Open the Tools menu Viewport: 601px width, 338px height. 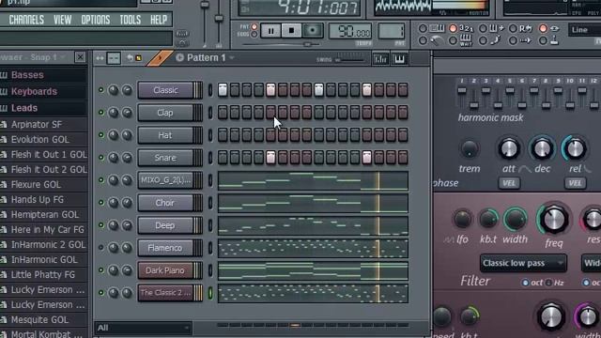click(x=130, y=20)
